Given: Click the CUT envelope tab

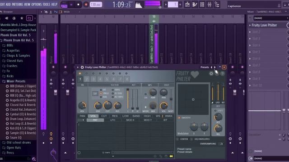Looking at the screenshot, I should [x=104, y=116].
